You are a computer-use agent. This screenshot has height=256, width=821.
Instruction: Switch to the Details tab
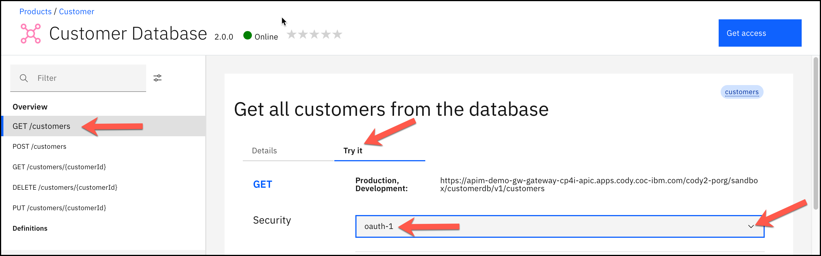[264, 150]
